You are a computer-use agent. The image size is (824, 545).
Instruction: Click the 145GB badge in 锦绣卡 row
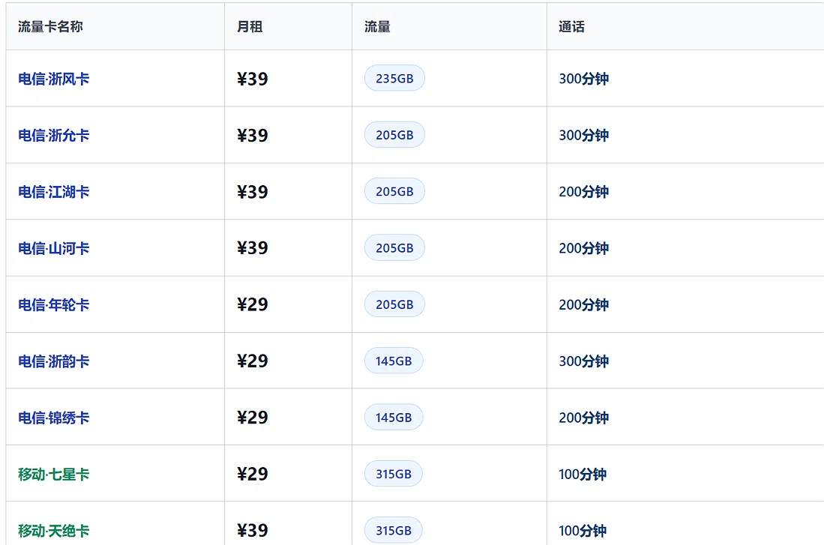394,418
